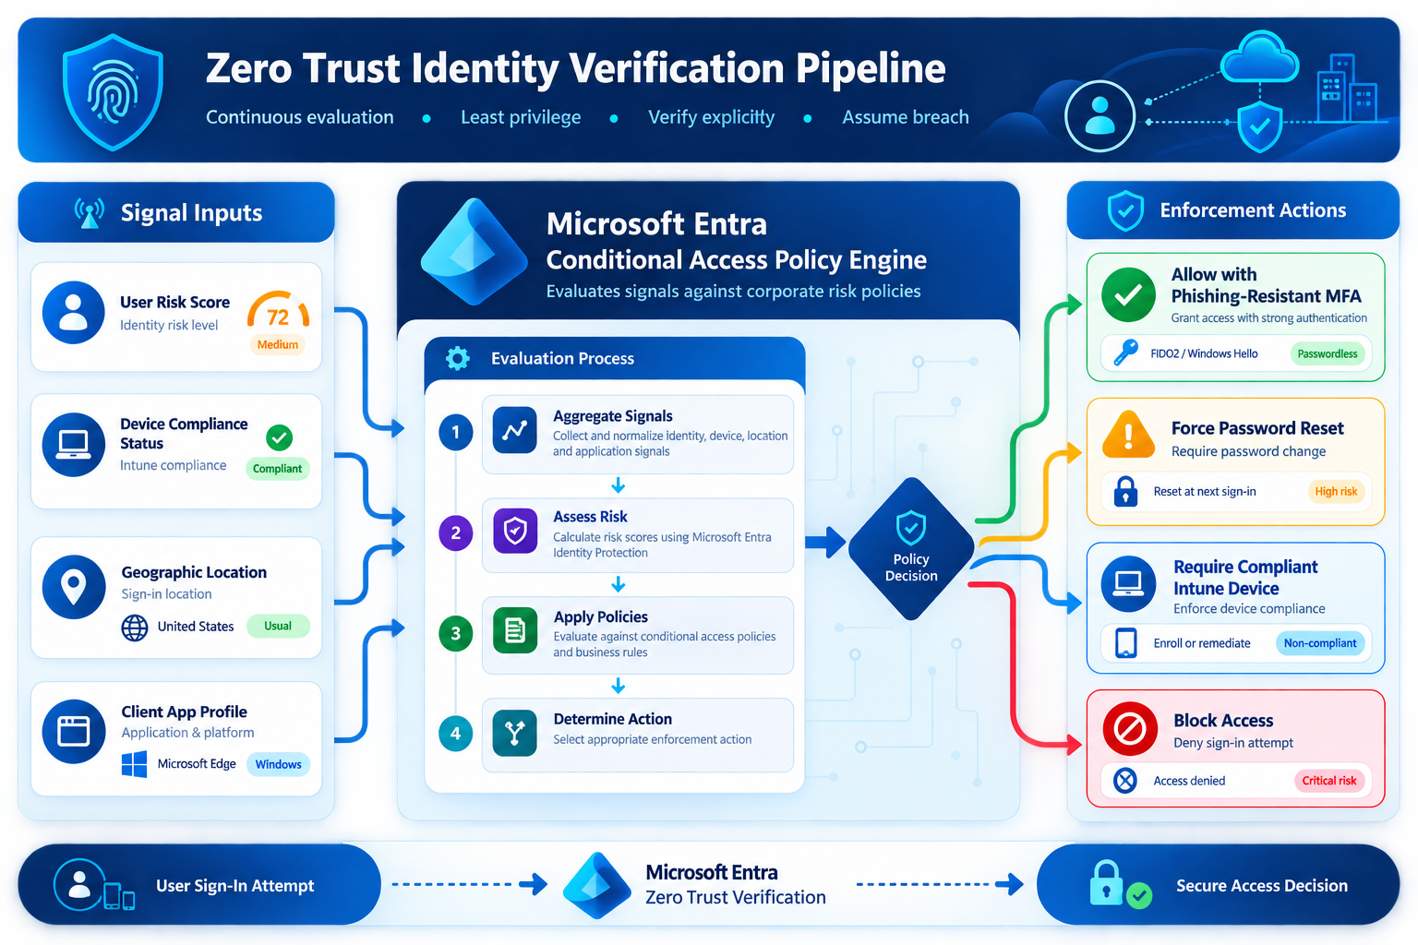Viewport: 1418px width, 945px height.
Task: Click the tablet icon beside Enroll or remediate
Action: point(1125,643)
